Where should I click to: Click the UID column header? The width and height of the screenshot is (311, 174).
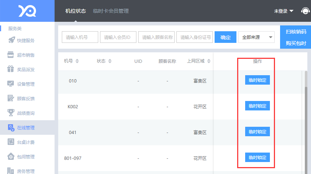(x=138, y=61)
